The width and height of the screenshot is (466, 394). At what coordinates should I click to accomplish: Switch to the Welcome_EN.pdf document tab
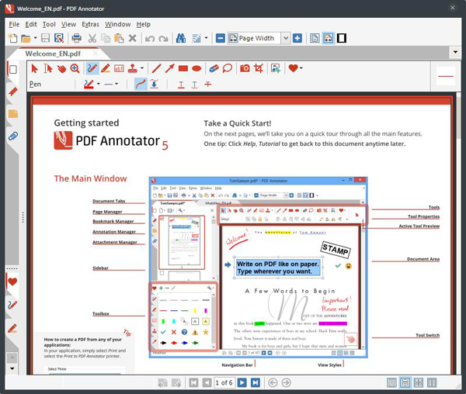(53, 54)
